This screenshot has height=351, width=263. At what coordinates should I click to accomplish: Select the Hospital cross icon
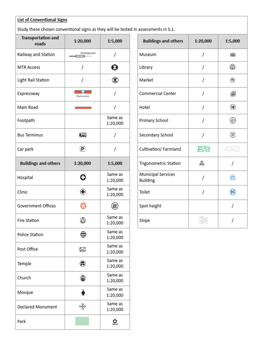[83, 178]
